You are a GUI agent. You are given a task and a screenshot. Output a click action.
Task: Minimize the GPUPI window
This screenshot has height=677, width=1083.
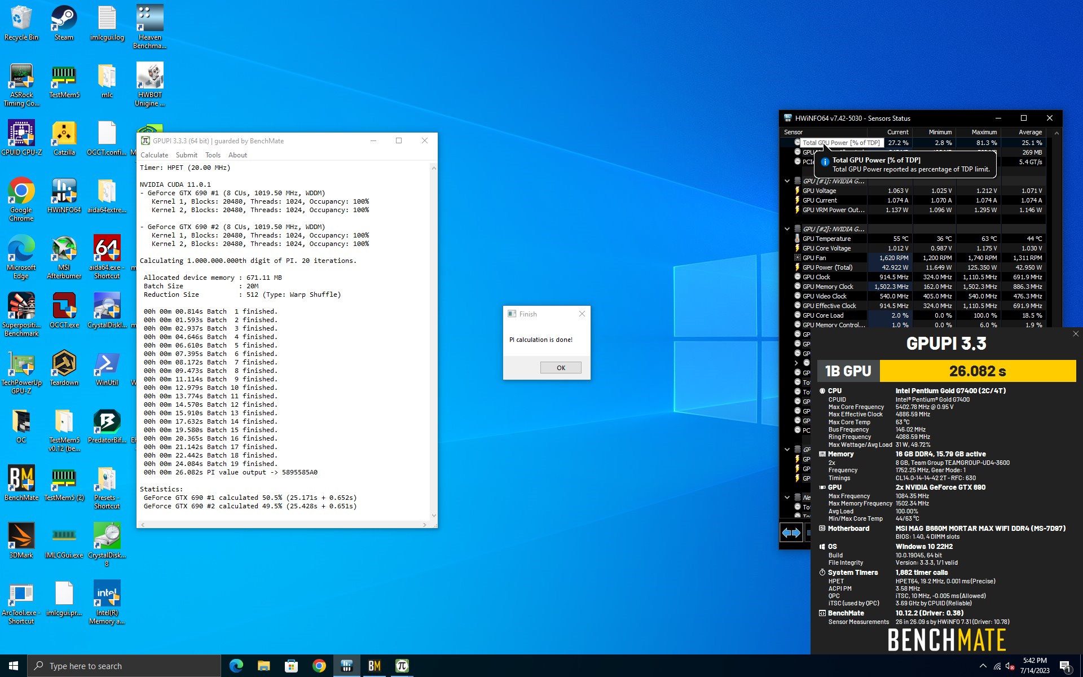point(373,140)
